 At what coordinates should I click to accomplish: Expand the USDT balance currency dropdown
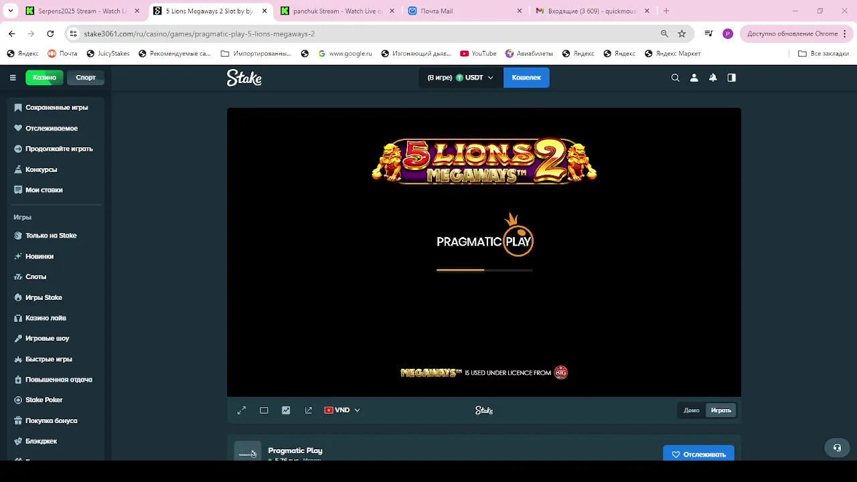coord(461,78)
